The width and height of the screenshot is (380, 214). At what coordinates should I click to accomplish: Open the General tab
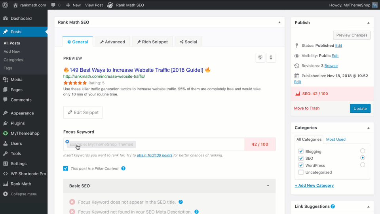coord(78,42)
